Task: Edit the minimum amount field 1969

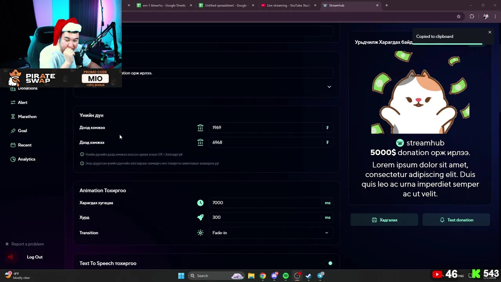Action: point(270,127)
